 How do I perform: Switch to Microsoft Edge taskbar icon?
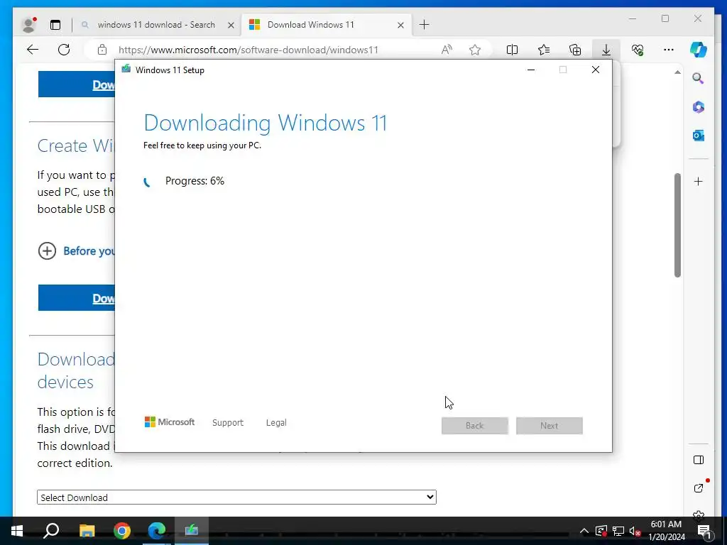(x=157, y=531)
